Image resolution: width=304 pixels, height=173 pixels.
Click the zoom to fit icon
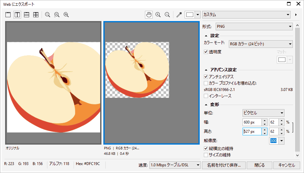[47, 15]
